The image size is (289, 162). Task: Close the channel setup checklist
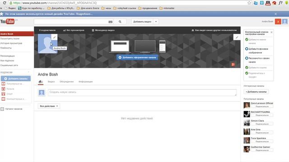(x=271, y=32)
